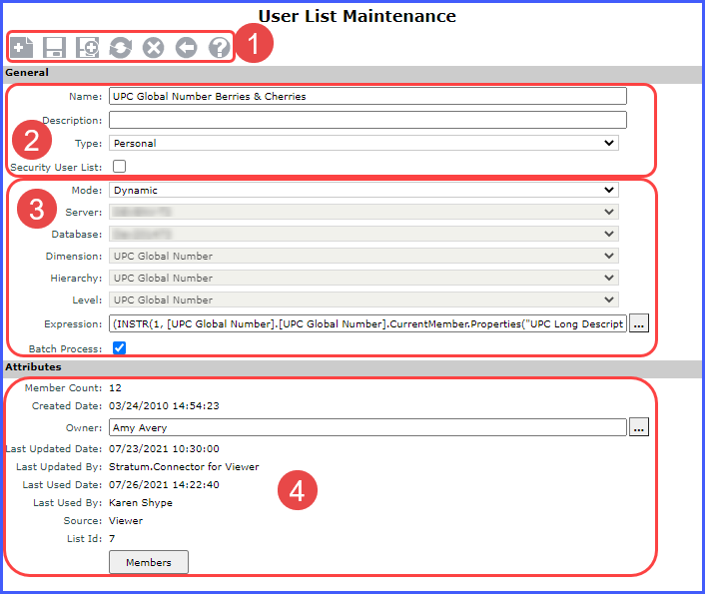Click the Save floppy disk icon
705x594 pixels.
pos(54,47)
